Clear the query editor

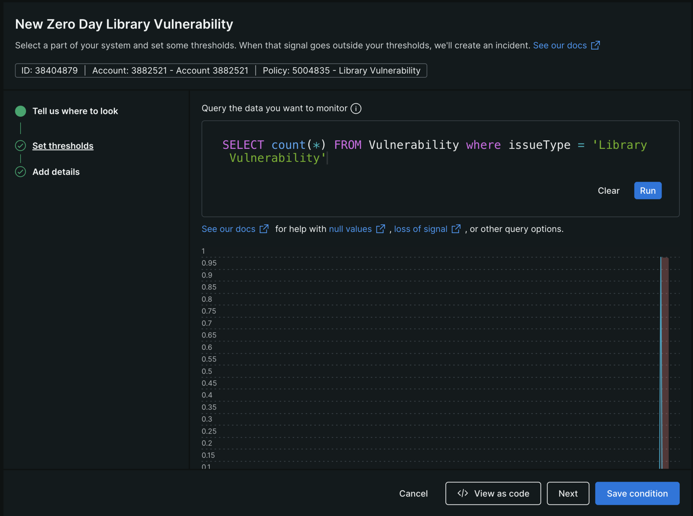(609, 190)
